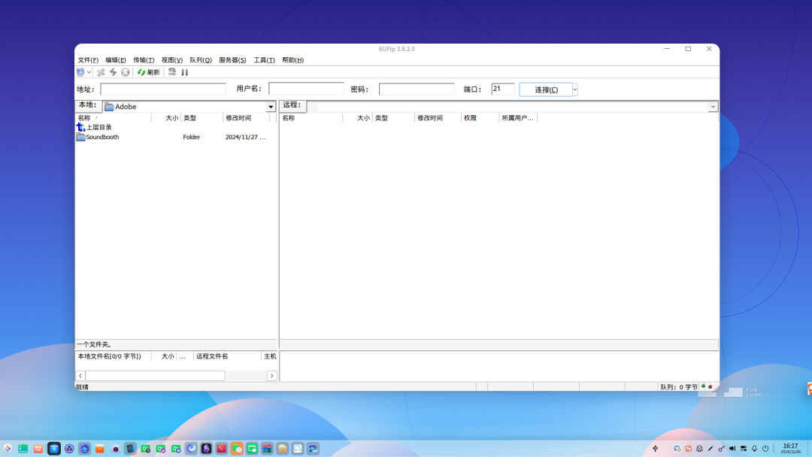Open the dropdown arrow beside 连接(C)
812x457 pixels.
(x=574, y=89)
